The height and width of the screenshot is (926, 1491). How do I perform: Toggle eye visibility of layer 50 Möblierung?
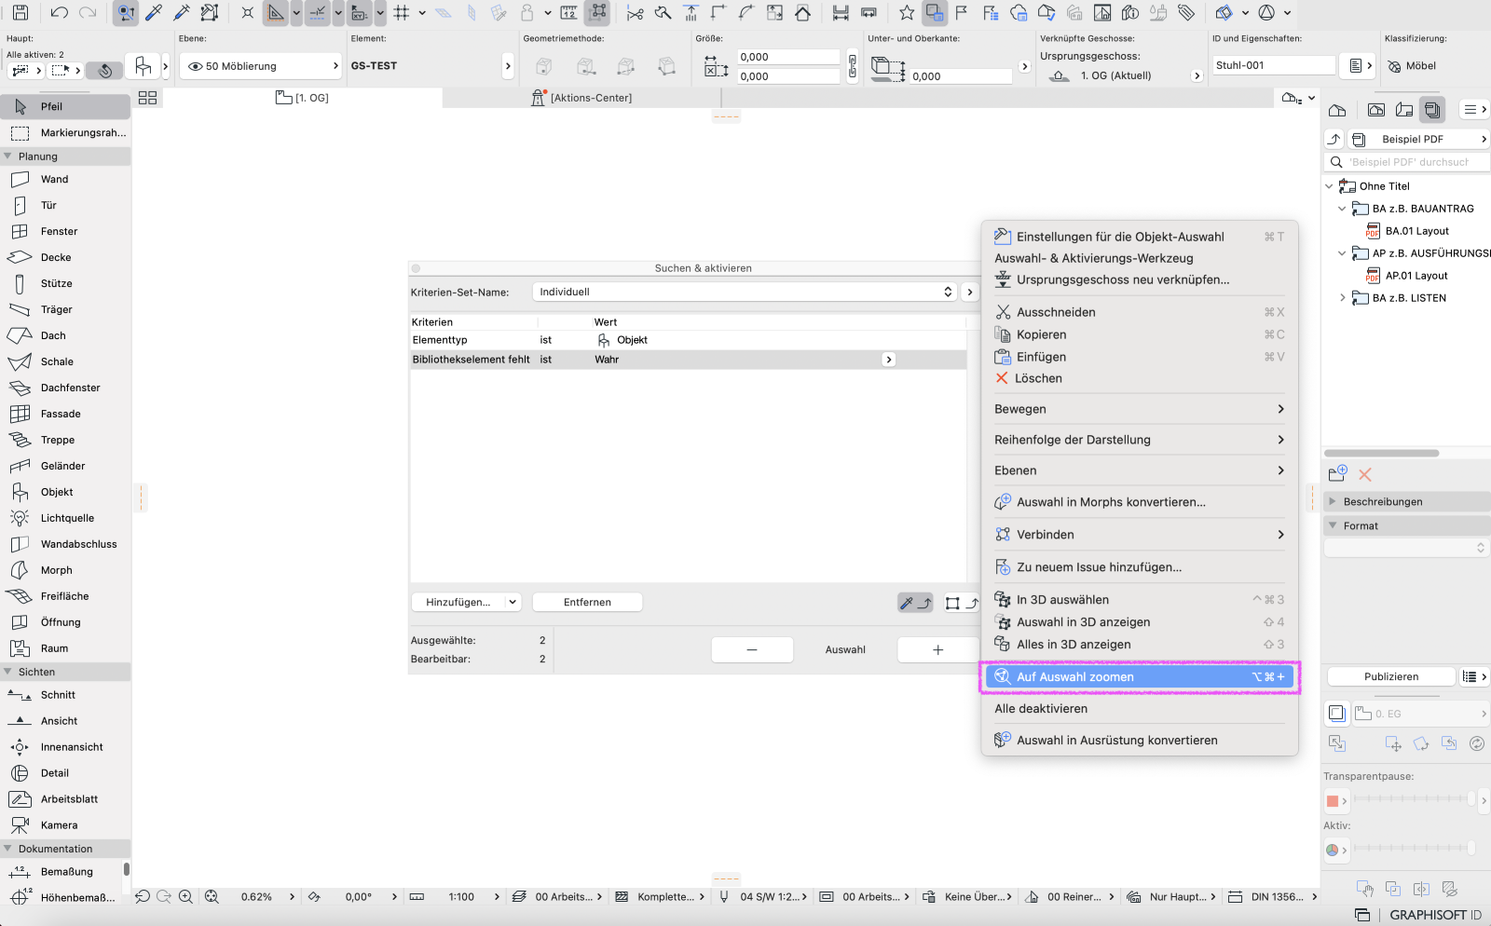click(196, 66)
